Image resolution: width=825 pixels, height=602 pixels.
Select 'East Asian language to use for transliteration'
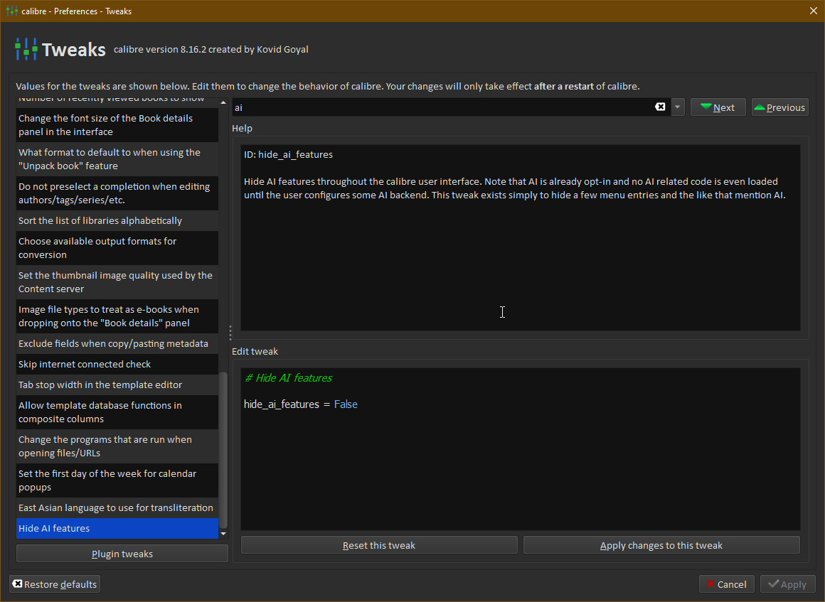pos(117,508)
